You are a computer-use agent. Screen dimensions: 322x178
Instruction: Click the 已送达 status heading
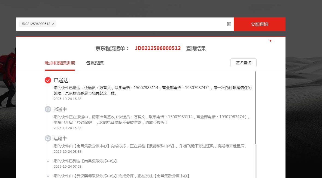(61, 80)
